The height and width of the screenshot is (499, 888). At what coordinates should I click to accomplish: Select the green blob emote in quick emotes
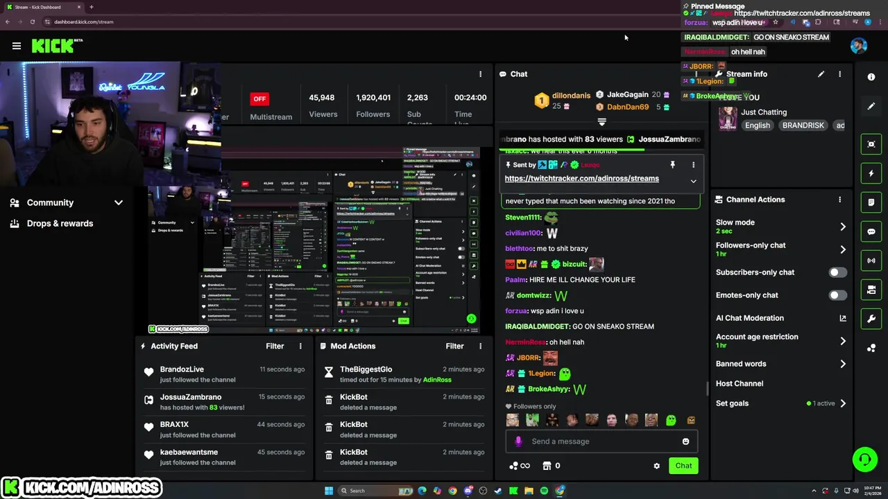[x=671, y=420]
